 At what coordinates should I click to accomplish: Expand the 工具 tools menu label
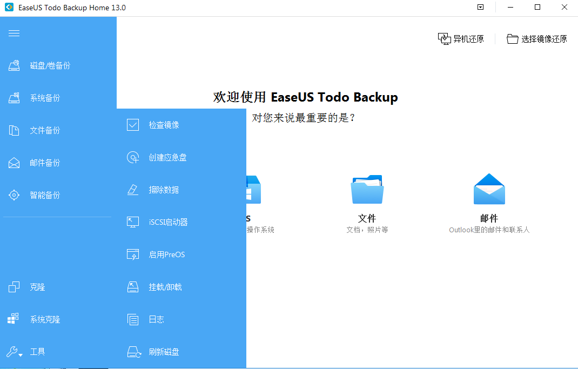point(37,352)
